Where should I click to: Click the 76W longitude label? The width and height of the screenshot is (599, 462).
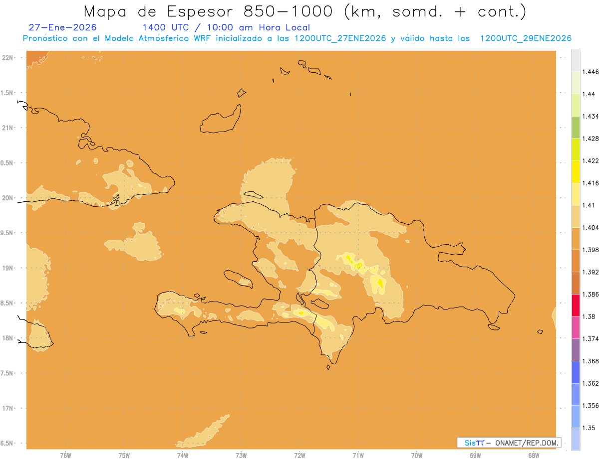[65, 456]
